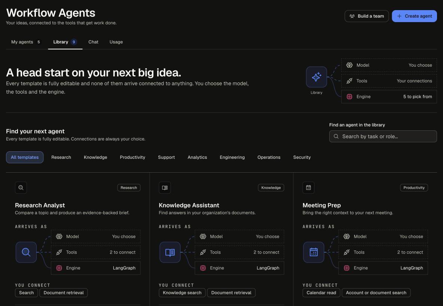Click the large calendar tile in Meeting Prep
Screen dimensions: 443x306
pyautogui.click(x=314, y=252)
